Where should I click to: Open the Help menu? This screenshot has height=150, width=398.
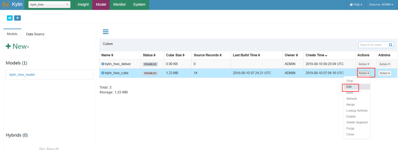coord(356,5)
